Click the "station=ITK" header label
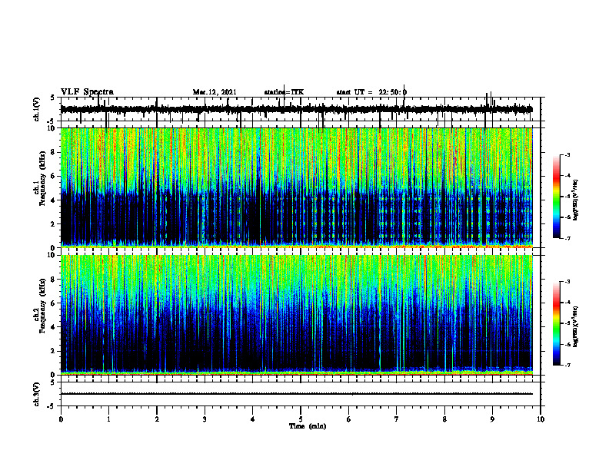 click(284, 92)
